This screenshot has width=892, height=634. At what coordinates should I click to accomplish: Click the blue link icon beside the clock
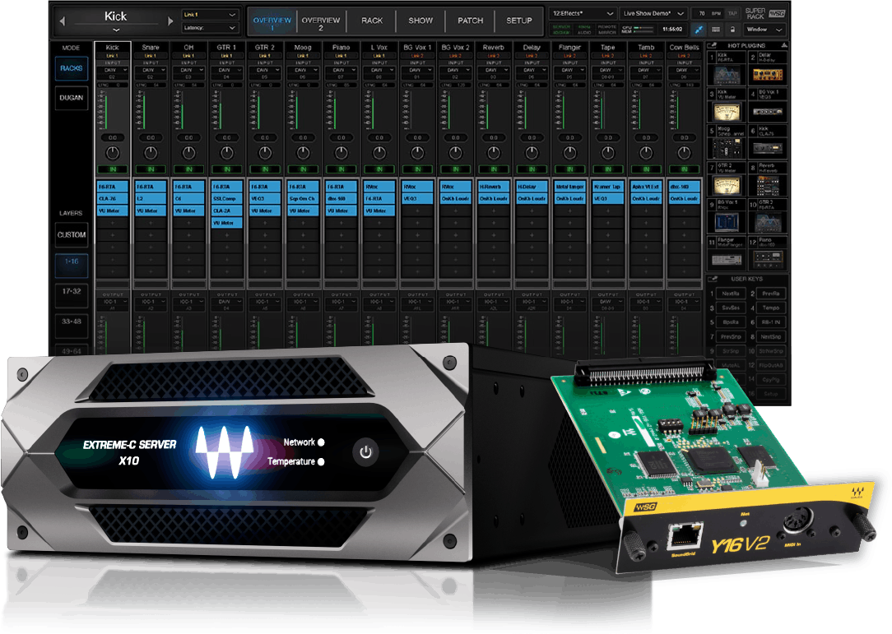(699, 29)
